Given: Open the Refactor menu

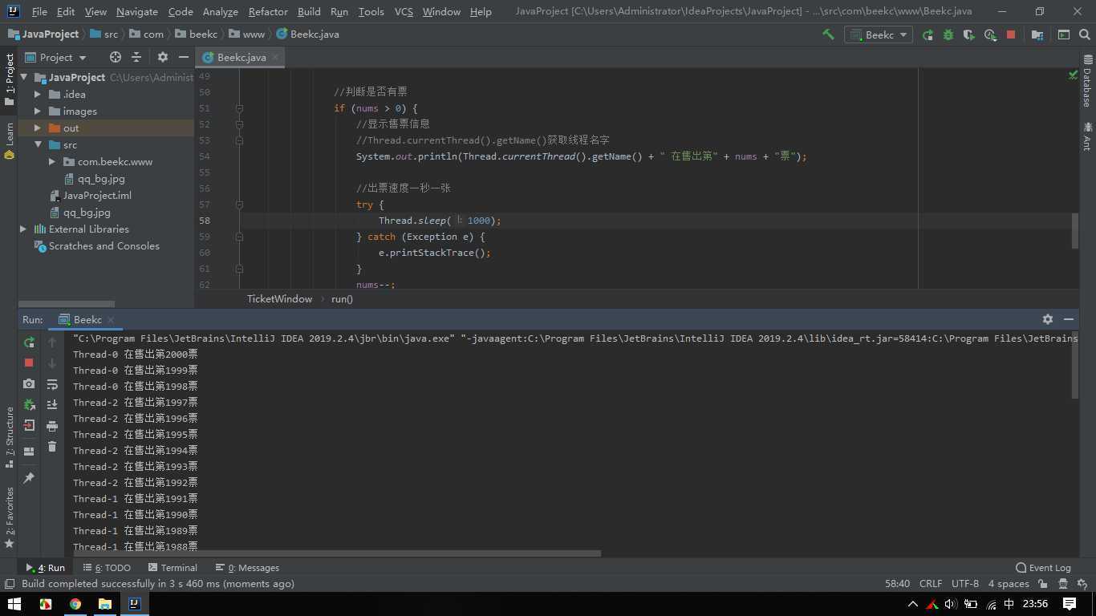Looking at the screenshot, I should pos(268,11).
